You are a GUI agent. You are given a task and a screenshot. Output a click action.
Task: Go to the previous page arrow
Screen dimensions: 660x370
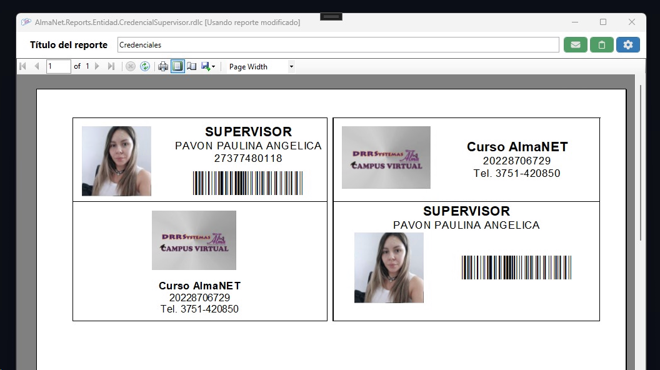(37, 66)
